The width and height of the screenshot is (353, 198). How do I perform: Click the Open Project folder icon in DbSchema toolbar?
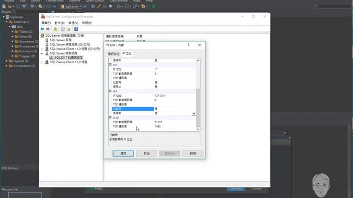pos(9,7)
